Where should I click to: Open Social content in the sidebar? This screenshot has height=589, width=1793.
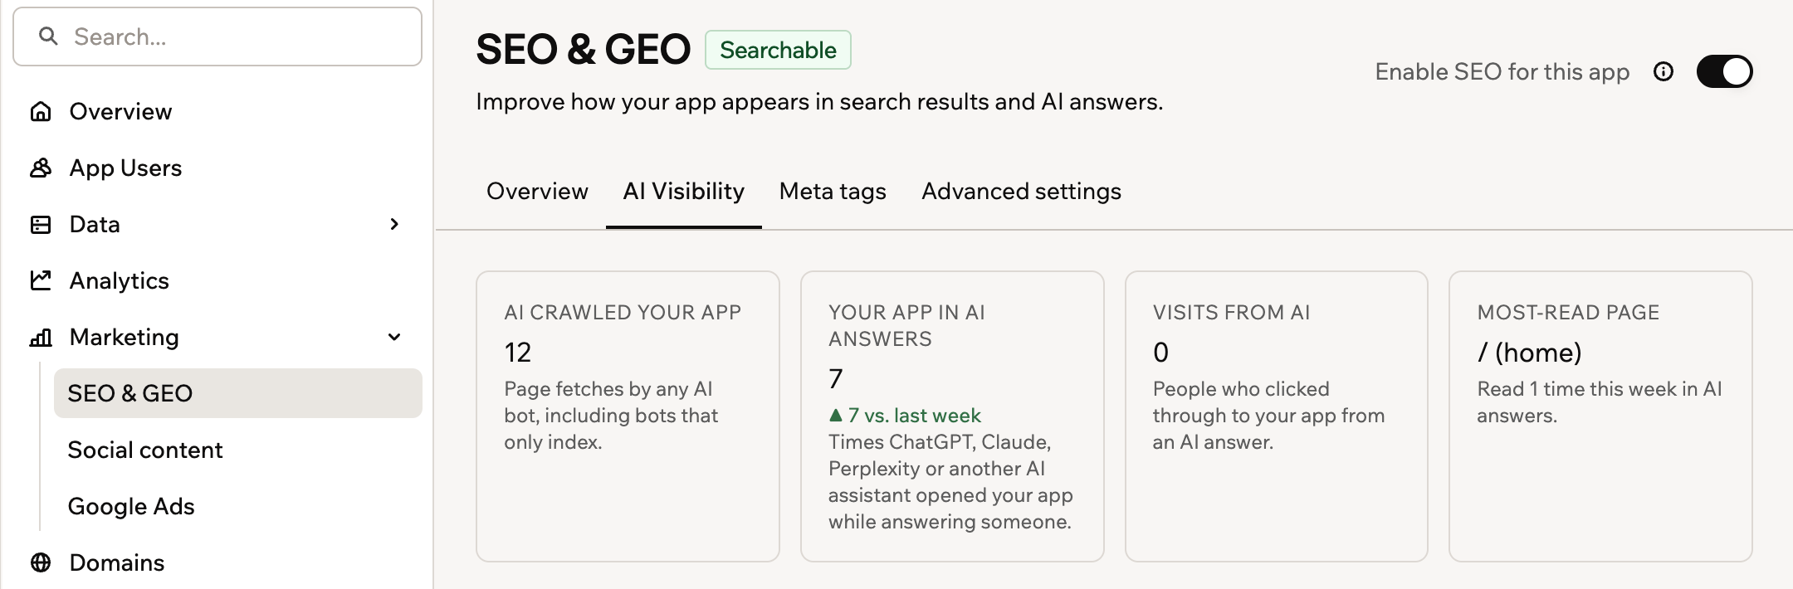point(145,450)
